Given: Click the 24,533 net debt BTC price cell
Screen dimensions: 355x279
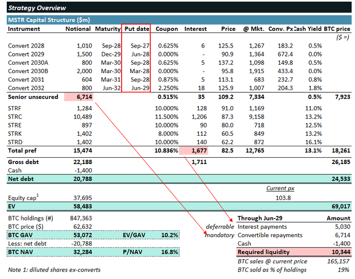Looking at the screenshot, I should [x=341, y=179].
